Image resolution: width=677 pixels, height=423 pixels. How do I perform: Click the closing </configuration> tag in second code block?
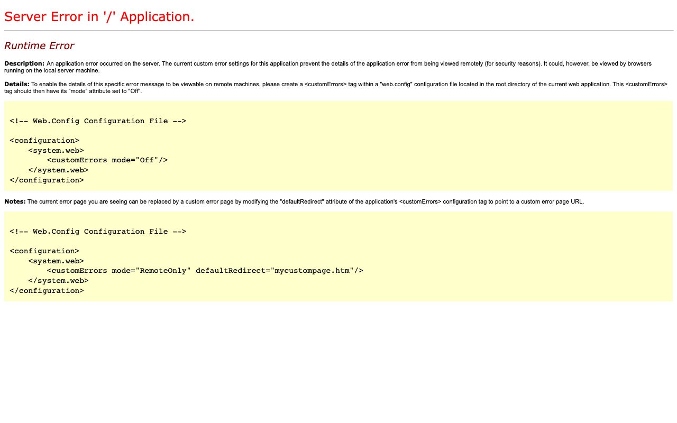pyautogui.click(x=47, y=290)
